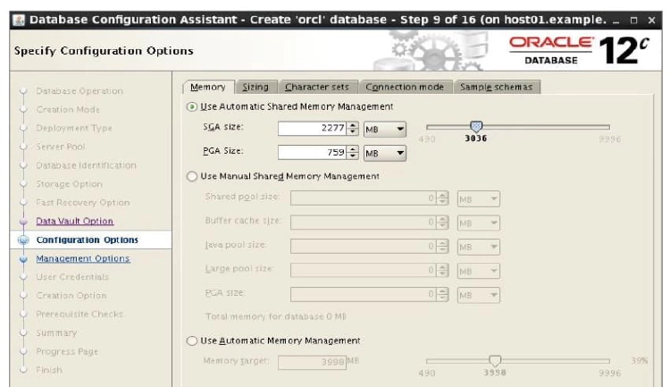Image resolution: width=670 pixels, height=387 pixels.
Task: Click the Database Configuration Assistant title bar icon
Action: (x=19, y=20)
